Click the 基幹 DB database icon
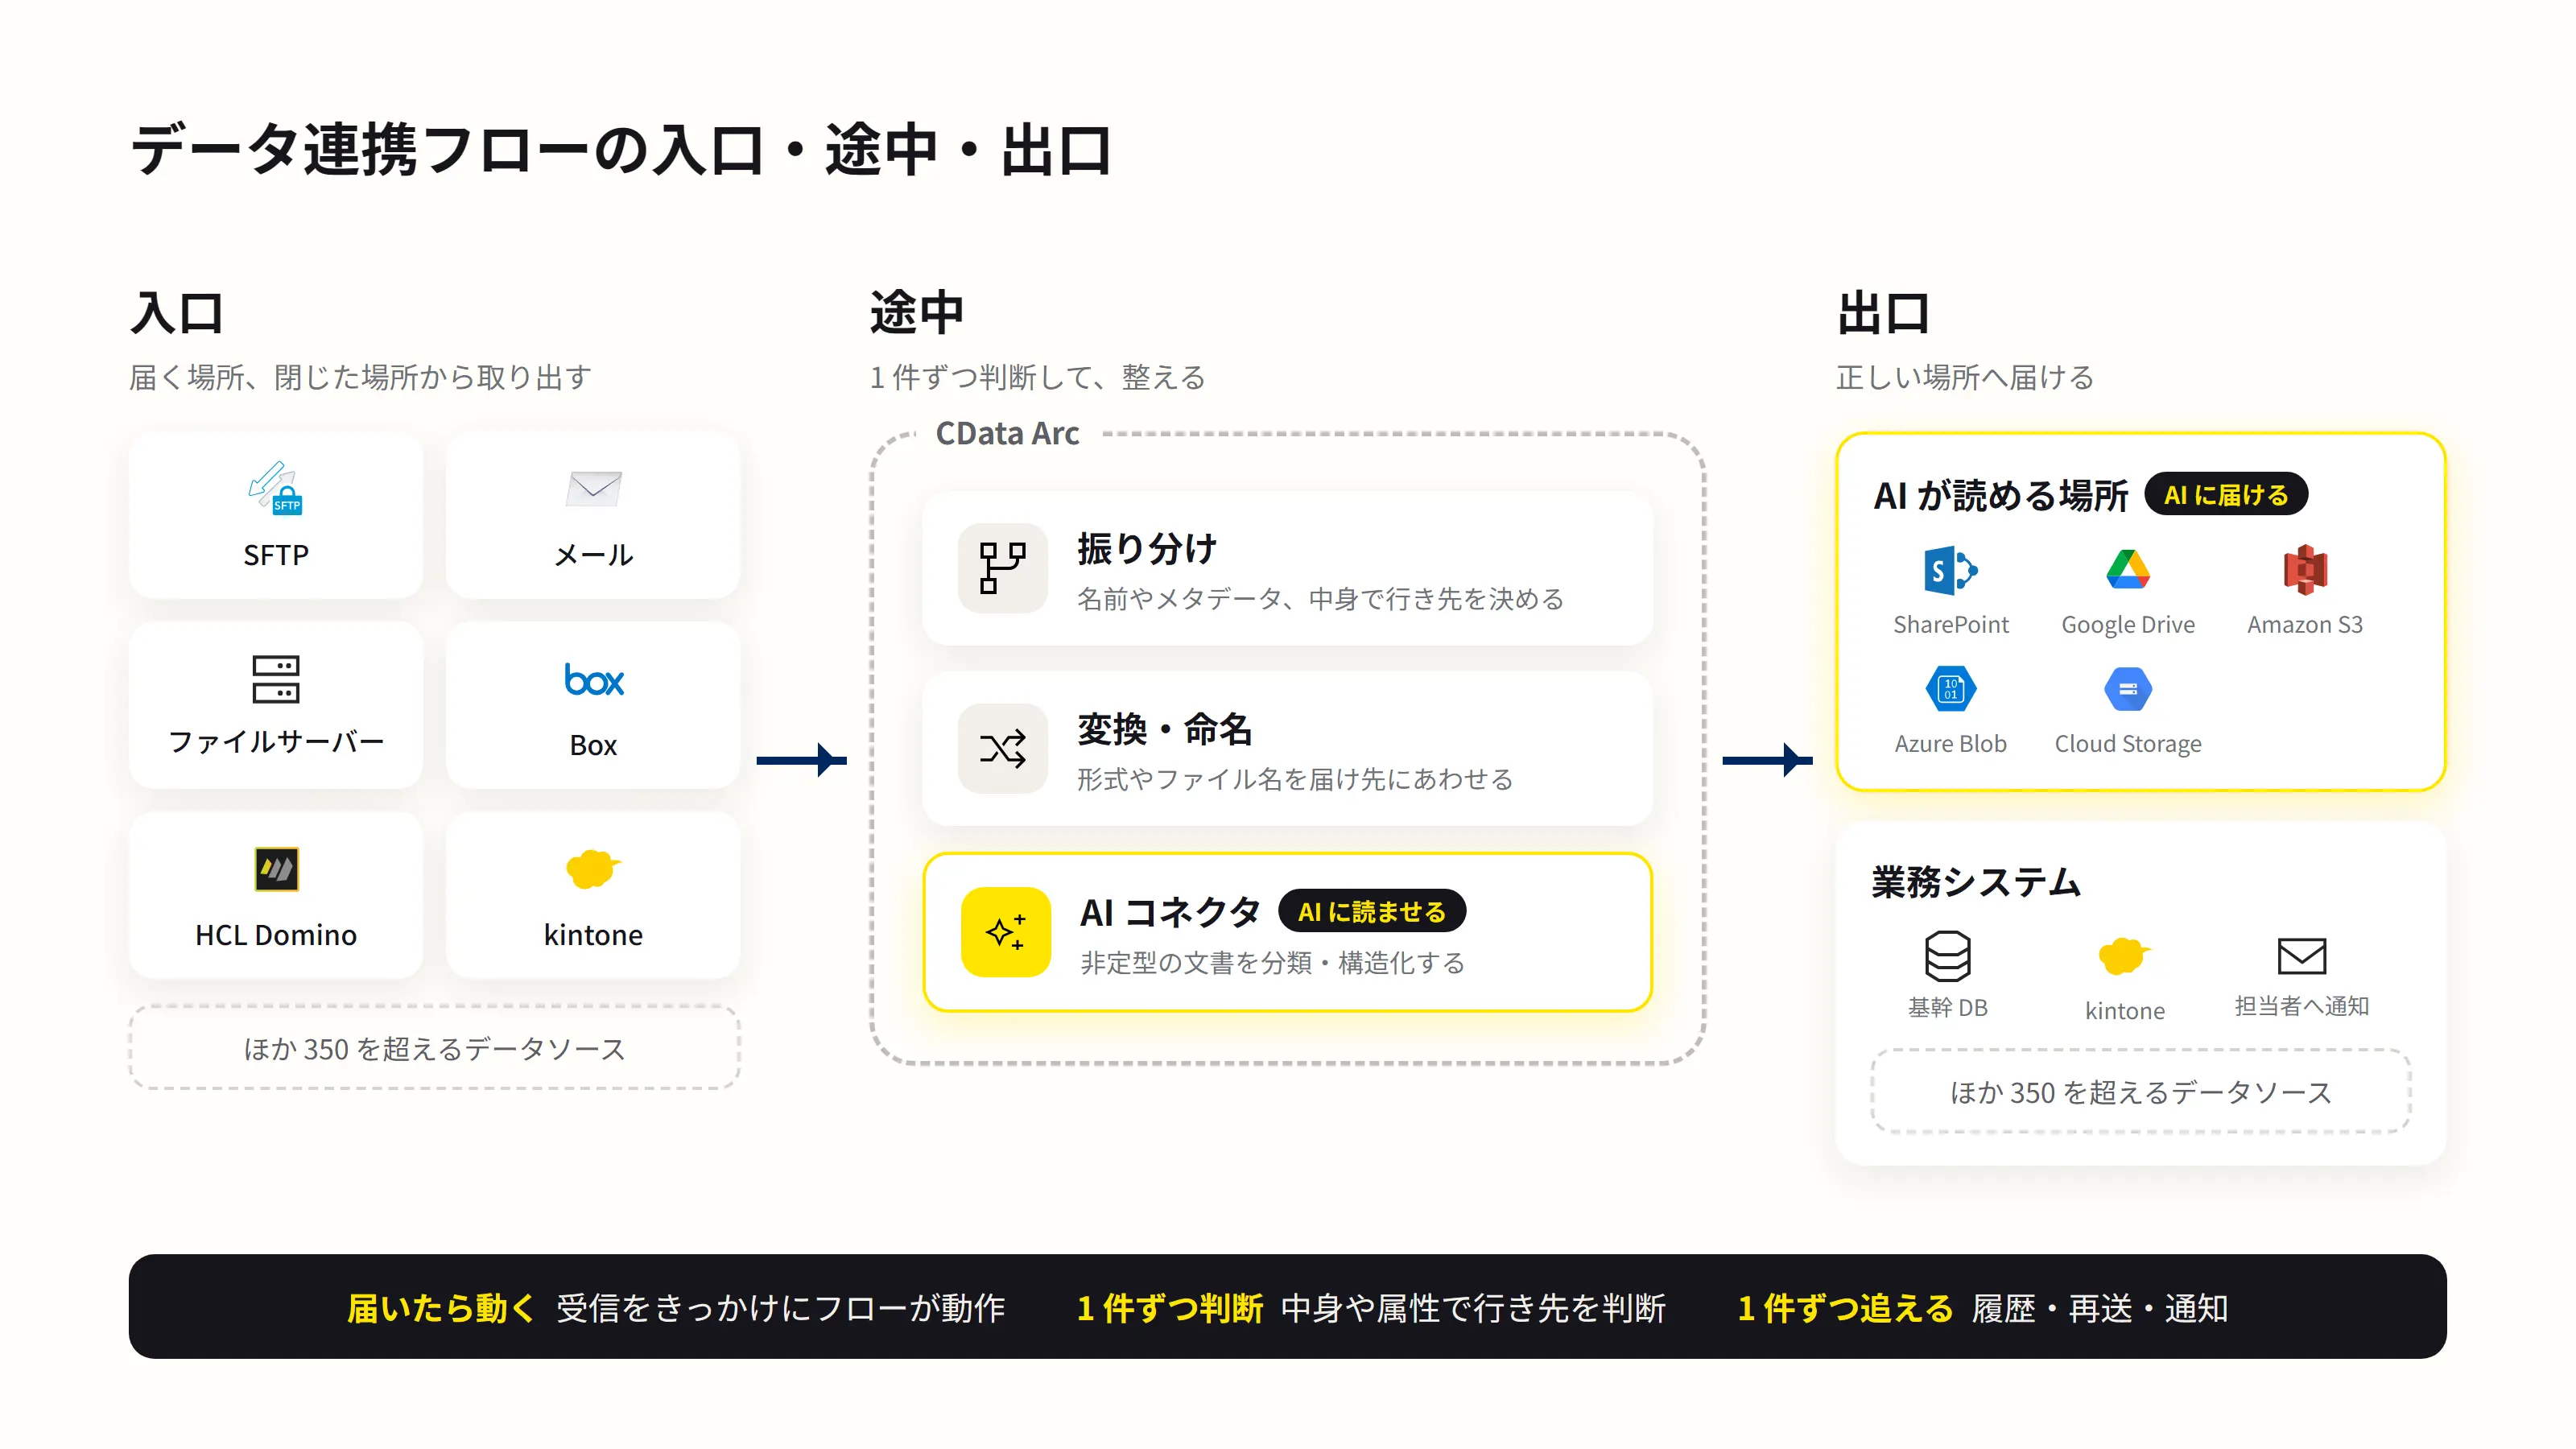Image resolution: width=2576 pixels, height=1449 pixels. (x=1947, y=956)
